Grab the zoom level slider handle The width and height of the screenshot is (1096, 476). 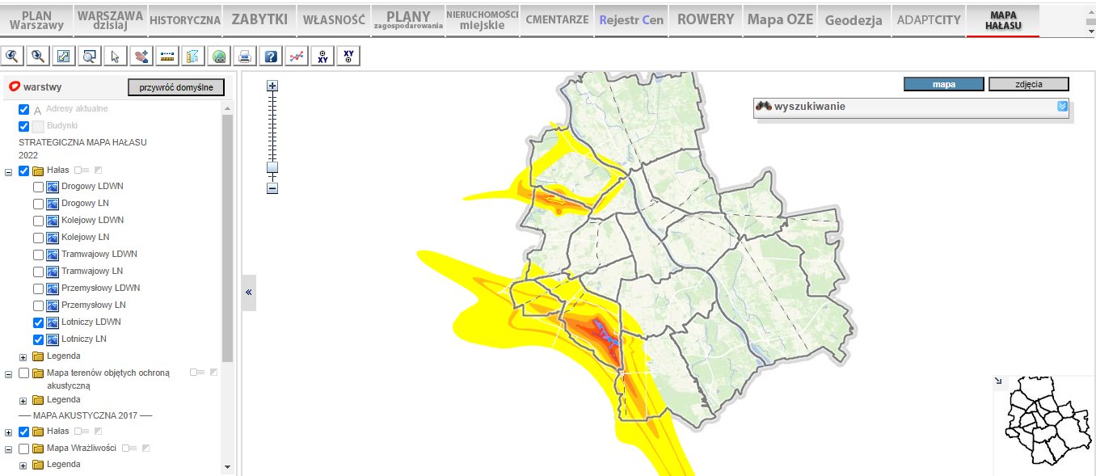click(272, 167)
